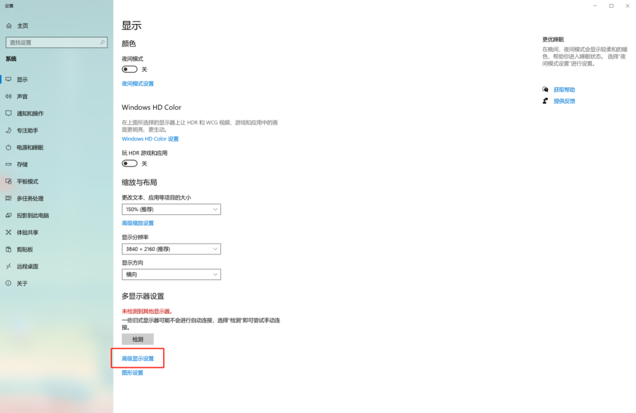Click the 关于 info icon
This screenshot has height=413, width=636.
[8, 284]
